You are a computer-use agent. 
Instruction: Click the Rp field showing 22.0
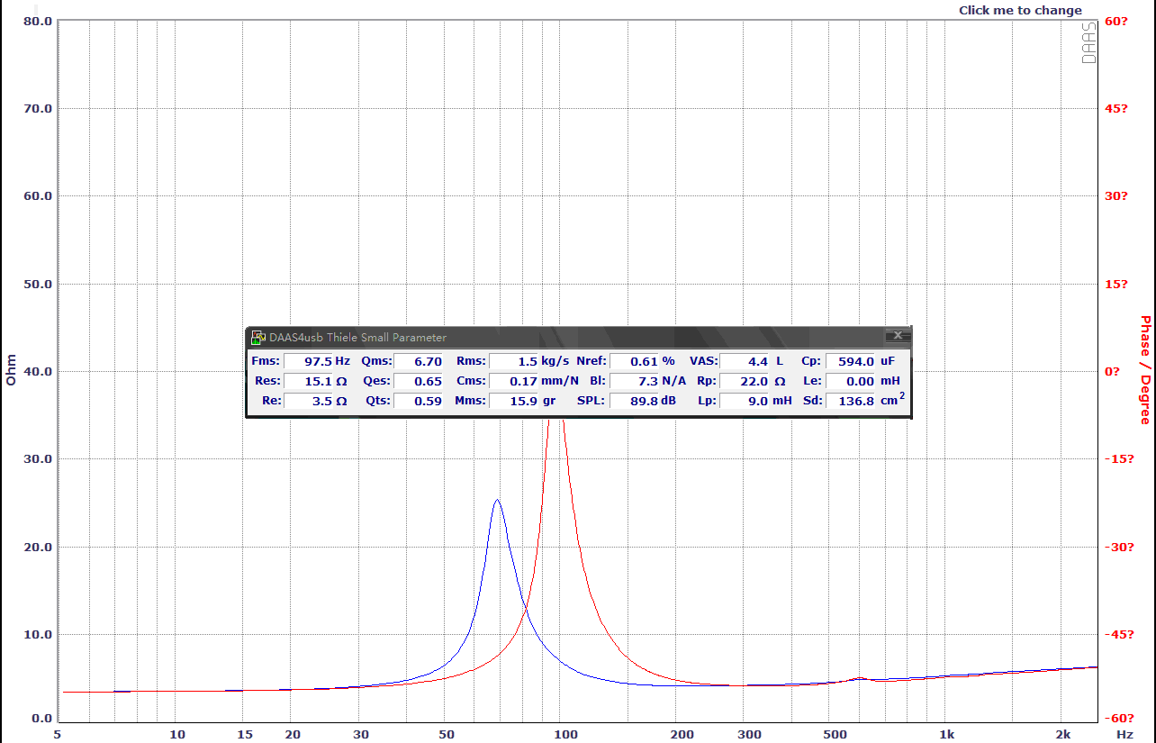pyautogui.click(x=744, y=381)
